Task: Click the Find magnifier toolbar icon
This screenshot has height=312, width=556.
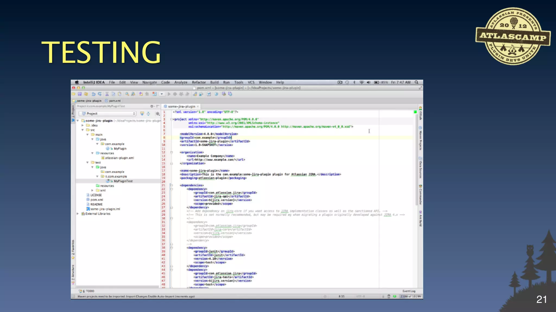Action: point(127,94)
